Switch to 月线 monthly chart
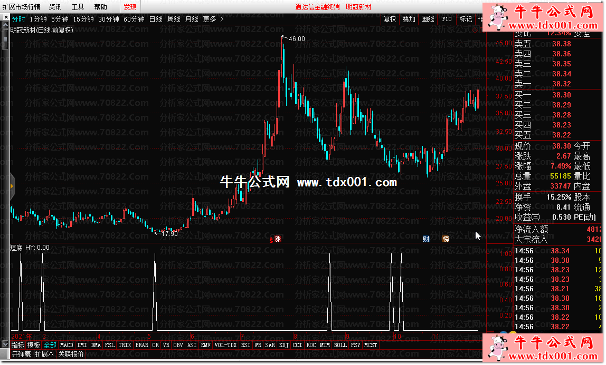606x365 pixels. coord(192,19)
